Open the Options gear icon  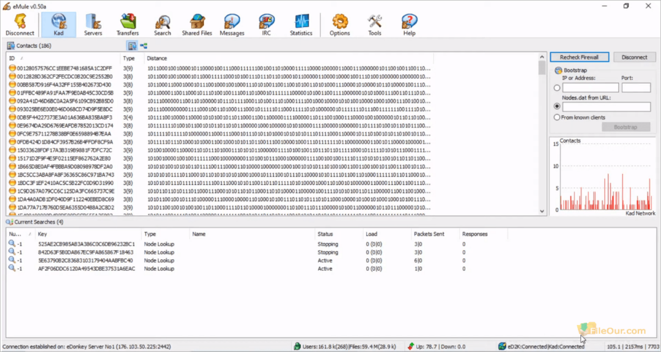pos(340,24)
